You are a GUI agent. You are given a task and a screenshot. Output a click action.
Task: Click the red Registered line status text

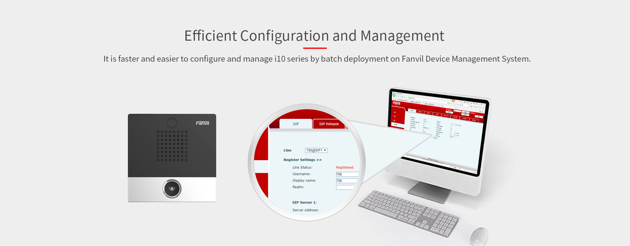345,168
